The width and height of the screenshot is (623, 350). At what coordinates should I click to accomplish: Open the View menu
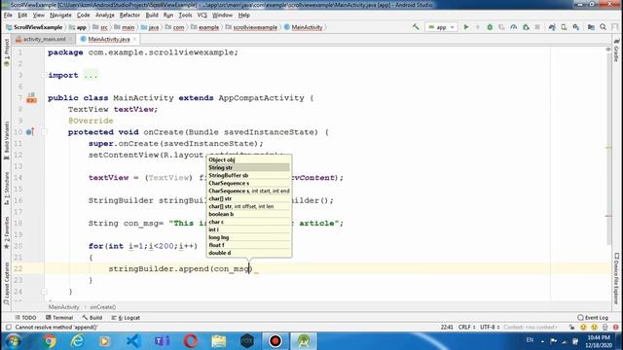pos(39,16)
